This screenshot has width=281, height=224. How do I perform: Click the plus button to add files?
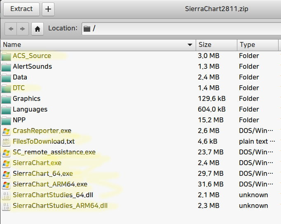point(48,9)
